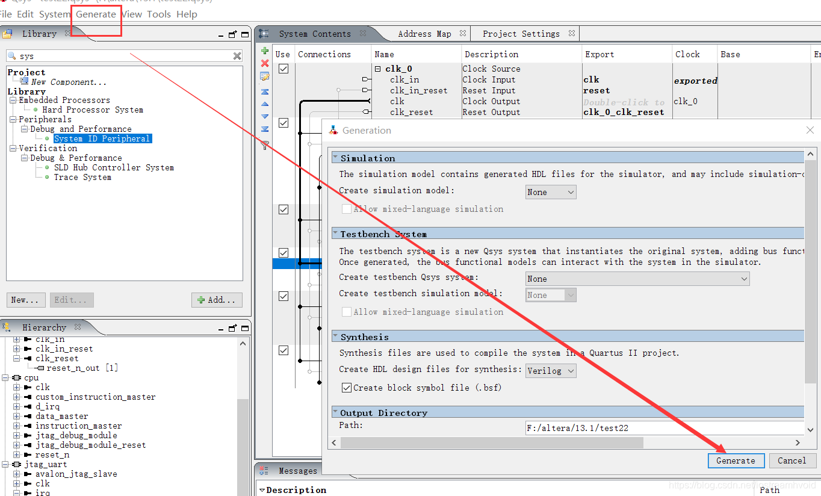This screenshot has height=496, width=821.
Task: Collapse the Testbench System section
Action: point(336,234)
